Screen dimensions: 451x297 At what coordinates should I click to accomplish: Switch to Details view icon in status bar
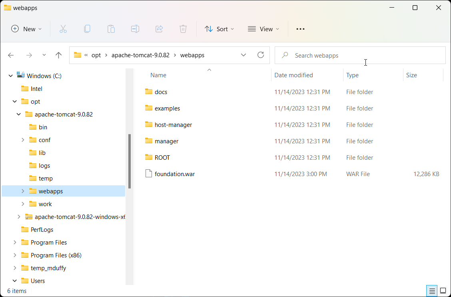point(432,291)
